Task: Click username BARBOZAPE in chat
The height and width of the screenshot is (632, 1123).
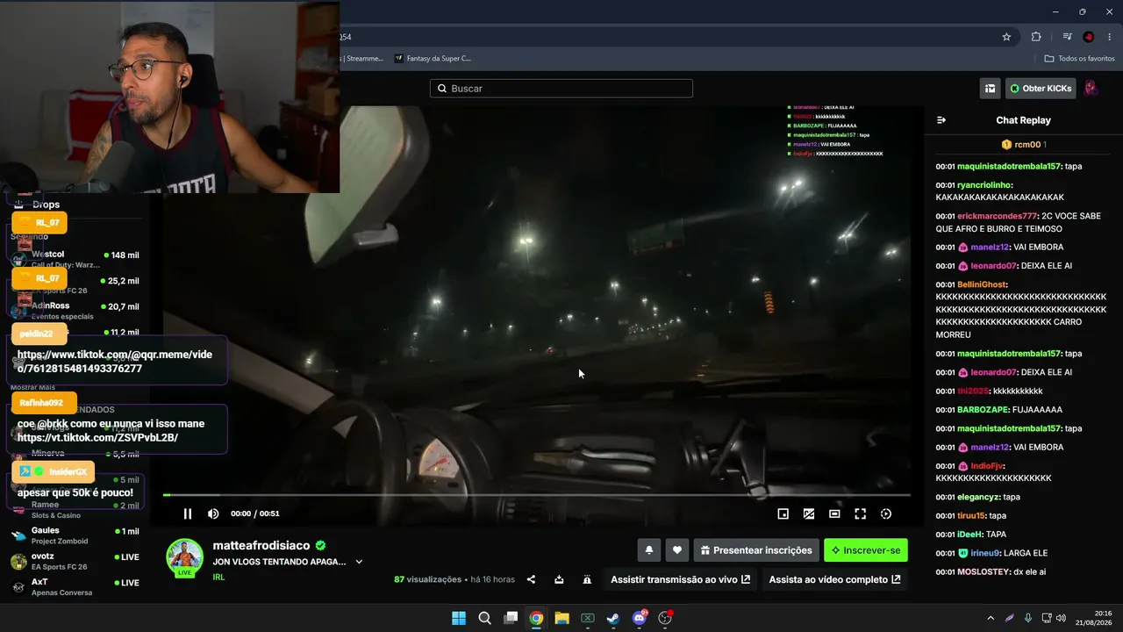Action: click(x=983, y=410)
